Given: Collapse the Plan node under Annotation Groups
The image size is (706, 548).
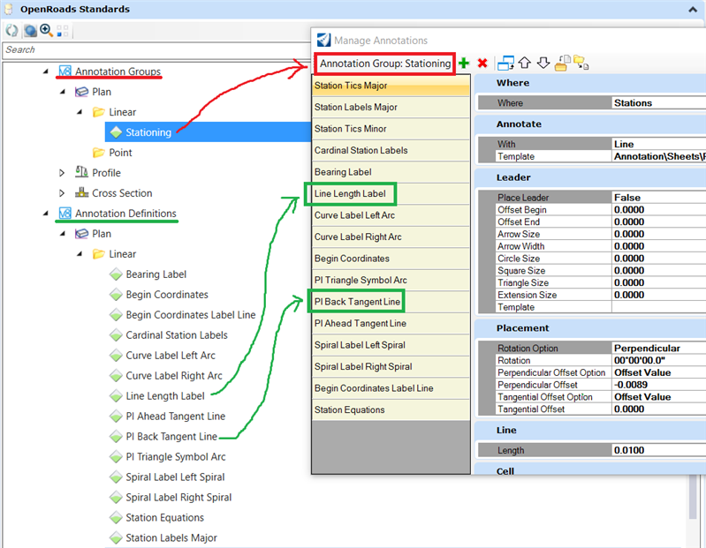Looking at the screenshot, I should (63, 92).
